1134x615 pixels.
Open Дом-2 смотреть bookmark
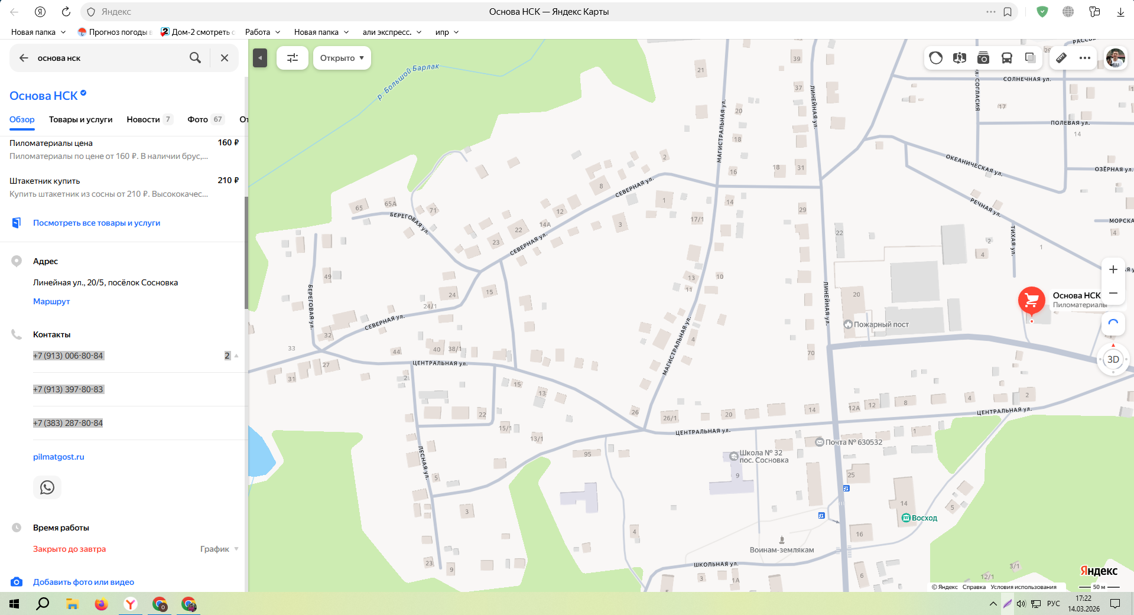click(198, 32)
